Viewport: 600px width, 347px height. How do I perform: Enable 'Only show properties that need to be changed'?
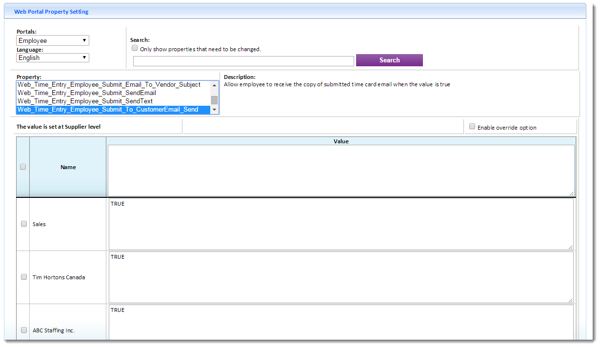135,48
